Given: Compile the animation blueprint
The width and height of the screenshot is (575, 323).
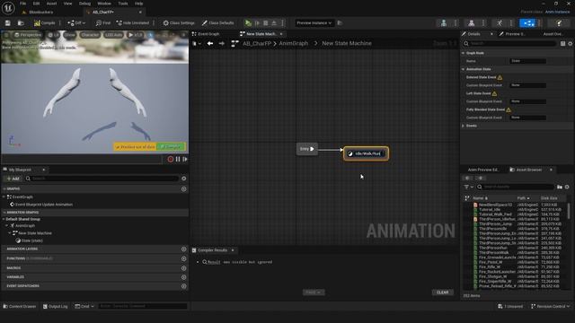Looking at the screenshot, I should pos(44,23).
